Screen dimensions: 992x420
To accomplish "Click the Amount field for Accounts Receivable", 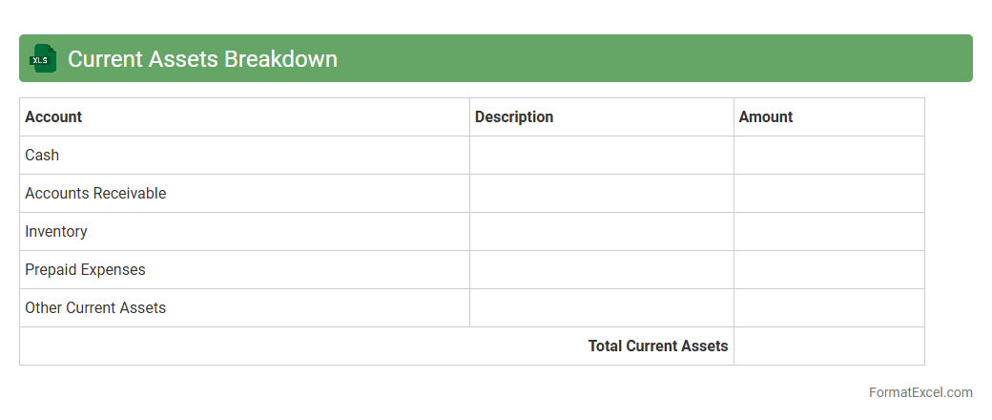I will point(829,194).
